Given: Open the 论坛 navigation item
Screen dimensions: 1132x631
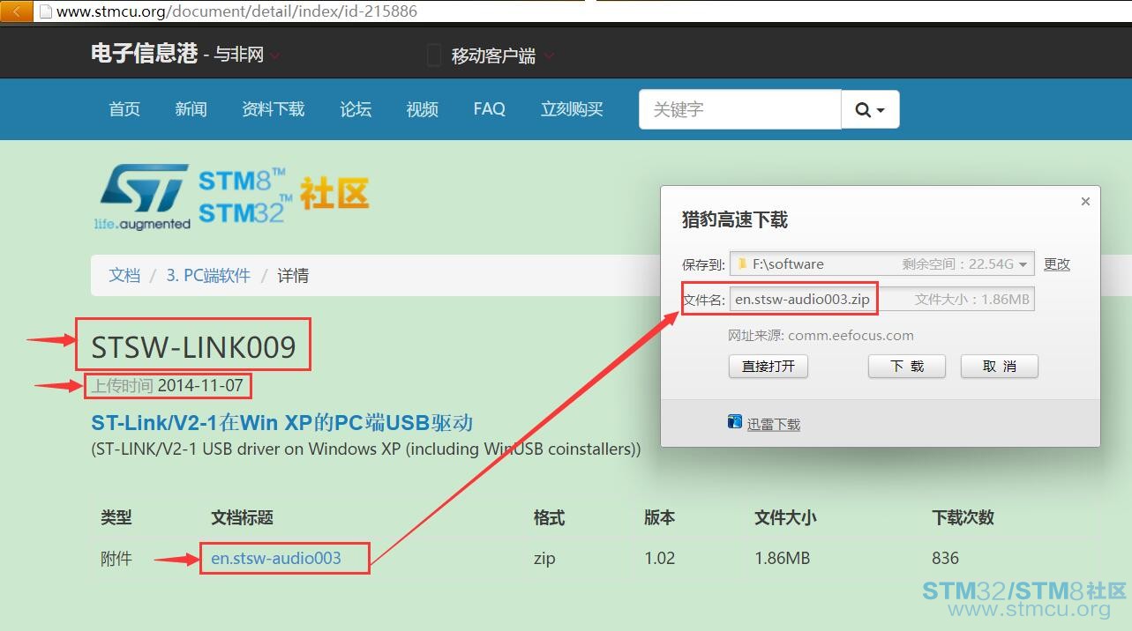Looking at the screenshot, I should point(356,109).
